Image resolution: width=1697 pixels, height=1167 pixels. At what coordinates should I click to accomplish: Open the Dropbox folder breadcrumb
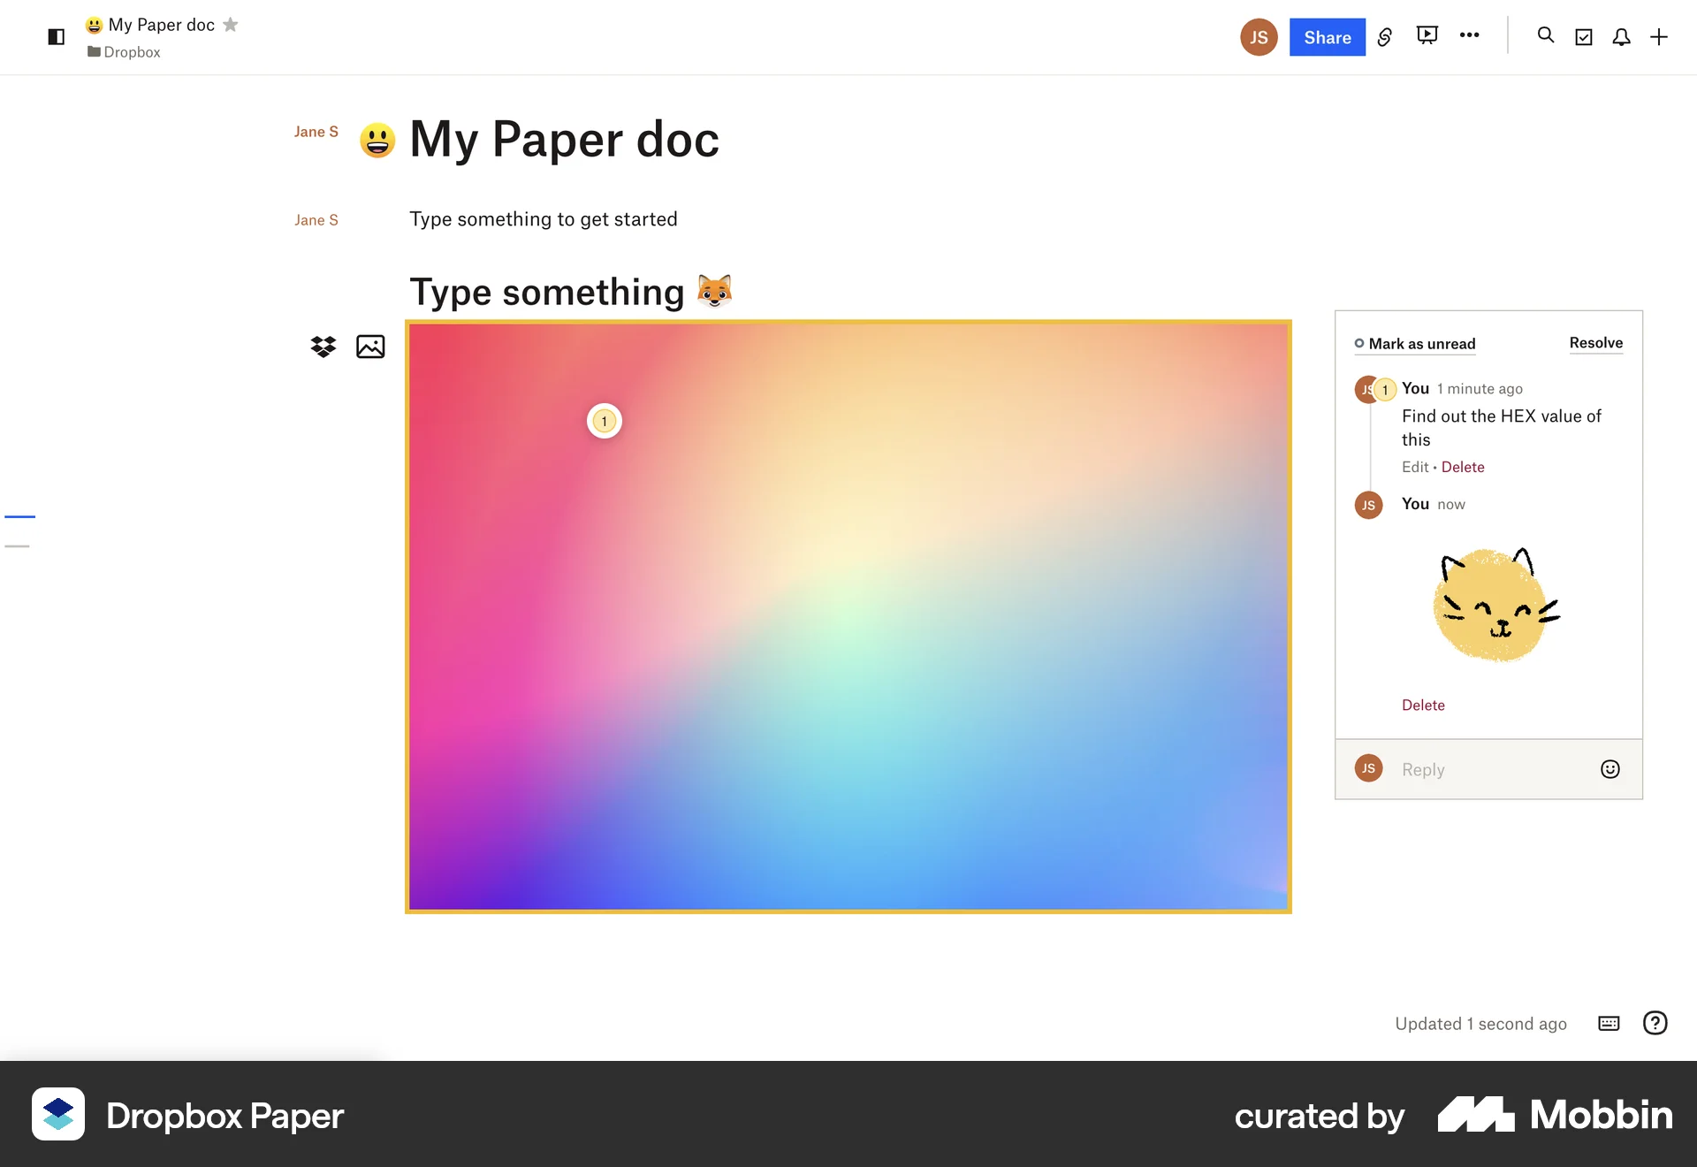coord(124,52)
